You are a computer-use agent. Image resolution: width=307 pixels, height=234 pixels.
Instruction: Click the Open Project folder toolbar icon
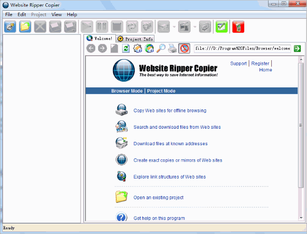pyautogui.click(x=25, y=26)
